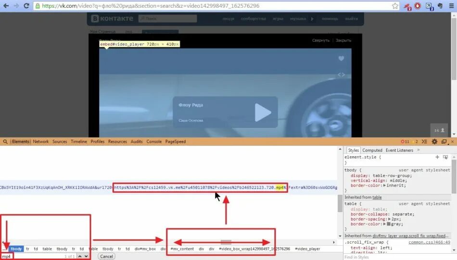The height and width of the screenshot is (260, 457).
Task: Click the div#mv_layer_wrap inherited-from link
Action: (411, 236)
